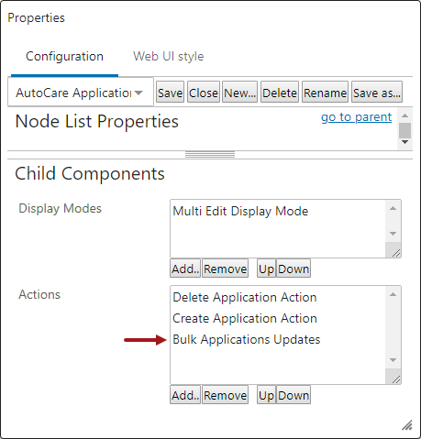Click Remove button under Actions list

pyautogui.click(x=225, y=395)
